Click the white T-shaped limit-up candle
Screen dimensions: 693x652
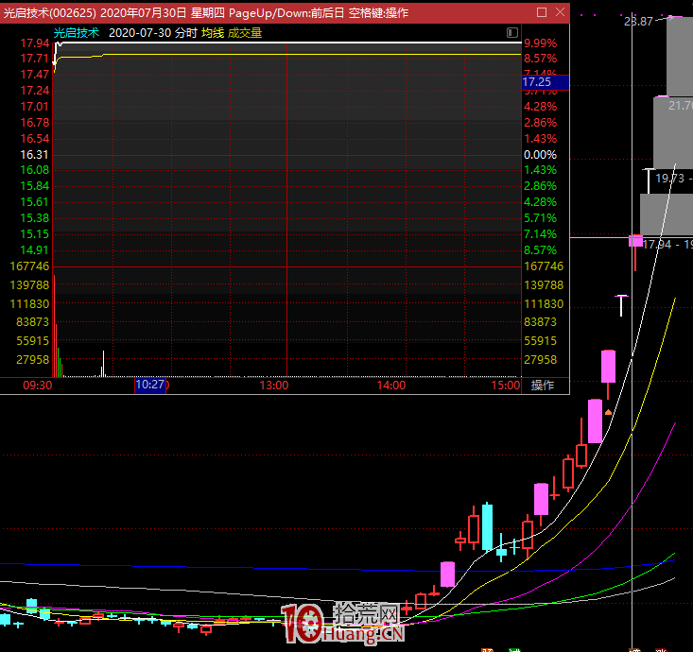click(621, 304)
